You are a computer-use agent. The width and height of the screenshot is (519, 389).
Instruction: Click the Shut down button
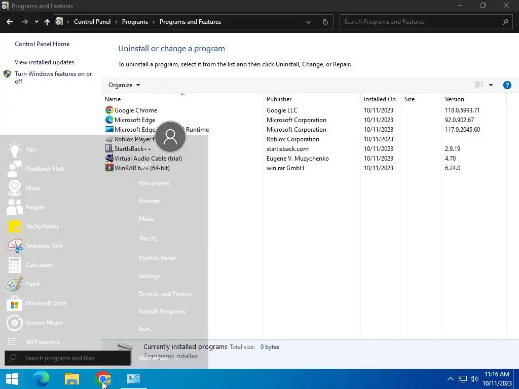(x=153, y=358)
